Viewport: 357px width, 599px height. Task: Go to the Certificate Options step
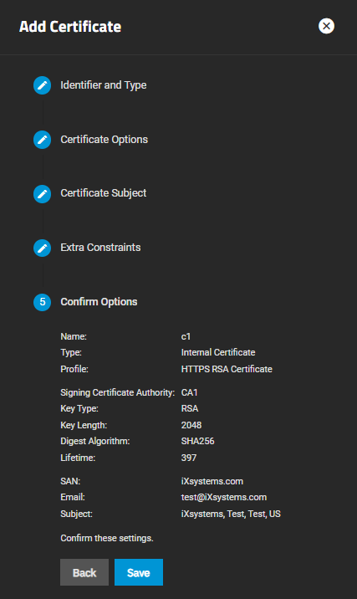pyautogui.click(x=105, y=140)
